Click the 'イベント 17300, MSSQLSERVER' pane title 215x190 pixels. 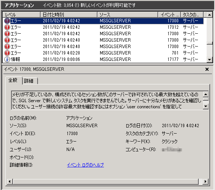(x=34, y=69)
